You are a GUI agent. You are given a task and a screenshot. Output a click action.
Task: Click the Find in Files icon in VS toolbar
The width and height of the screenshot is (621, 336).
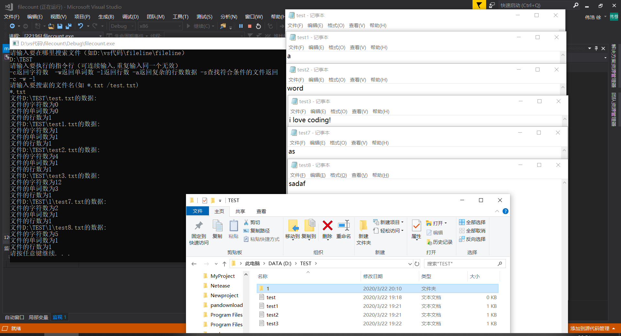[x=223, y=26]
